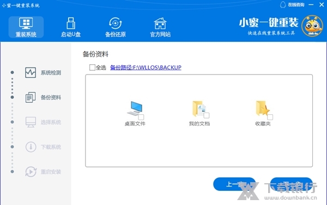Image resolution: width=327 pixels, height=205 pixels.
Task: Click the 我的文档 label
Action: pos(199,123)
